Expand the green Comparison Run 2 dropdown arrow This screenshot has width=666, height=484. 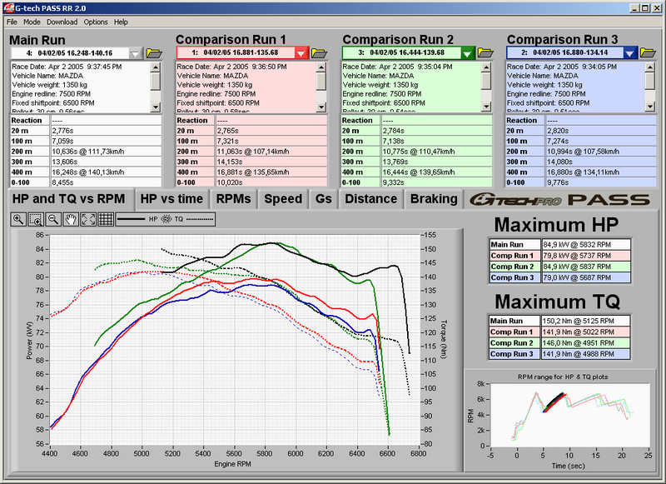click(467, 53)
